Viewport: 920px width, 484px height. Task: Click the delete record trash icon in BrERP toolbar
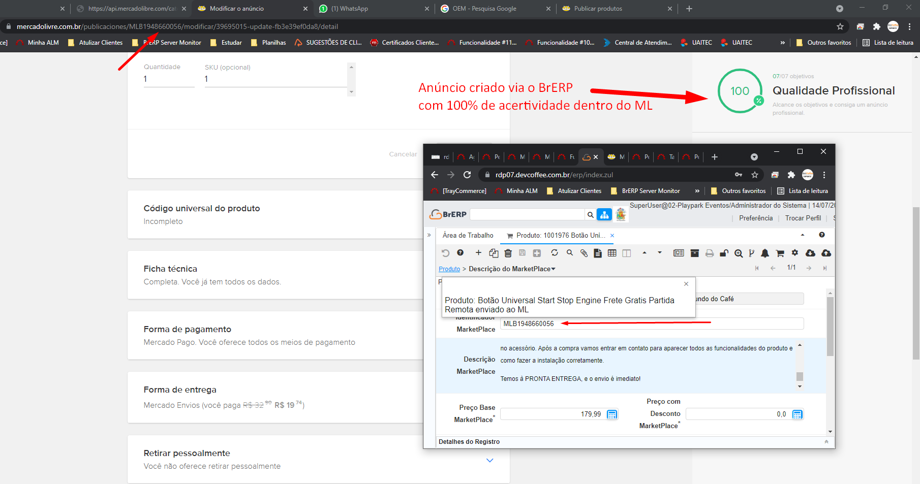[508, 253]
